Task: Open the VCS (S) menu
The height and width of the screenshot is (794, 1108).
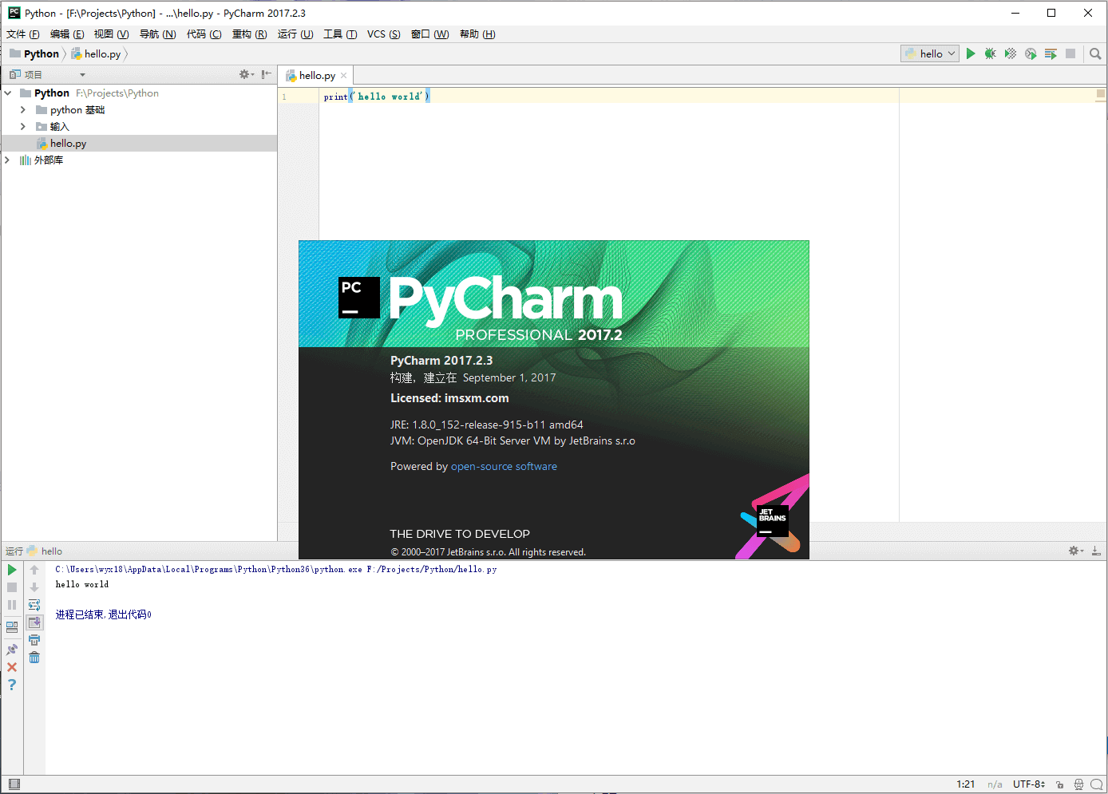Action: (x=383, y=34)
